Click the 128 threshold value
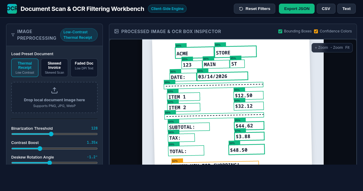Screen dimensions: 363x191 [x=94, y=128]
